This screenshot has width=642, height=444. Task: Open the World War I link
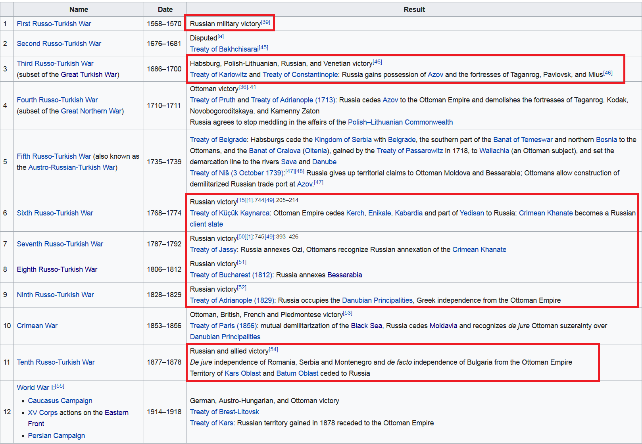[35, 388]
